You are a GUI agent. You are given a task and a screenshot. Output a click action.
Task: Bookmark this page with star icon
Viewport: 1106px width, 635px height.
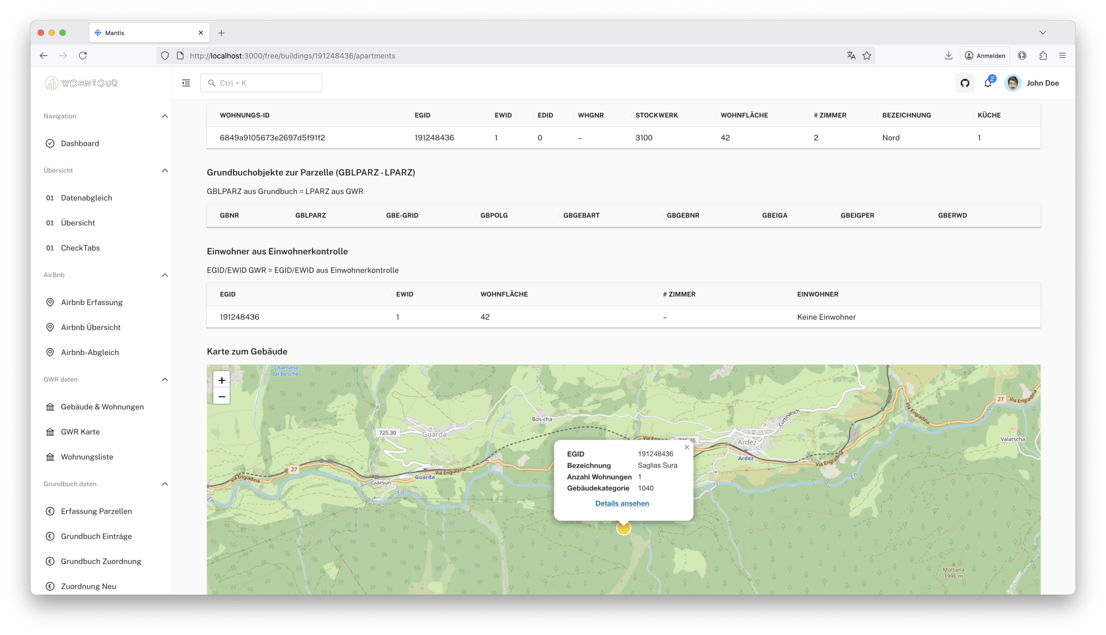point(867,55)
